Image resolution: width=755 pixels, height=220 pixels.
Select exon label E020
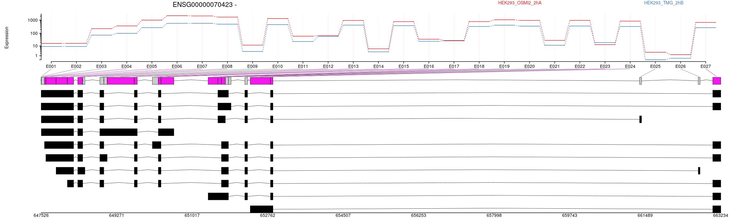pos(529,67)
